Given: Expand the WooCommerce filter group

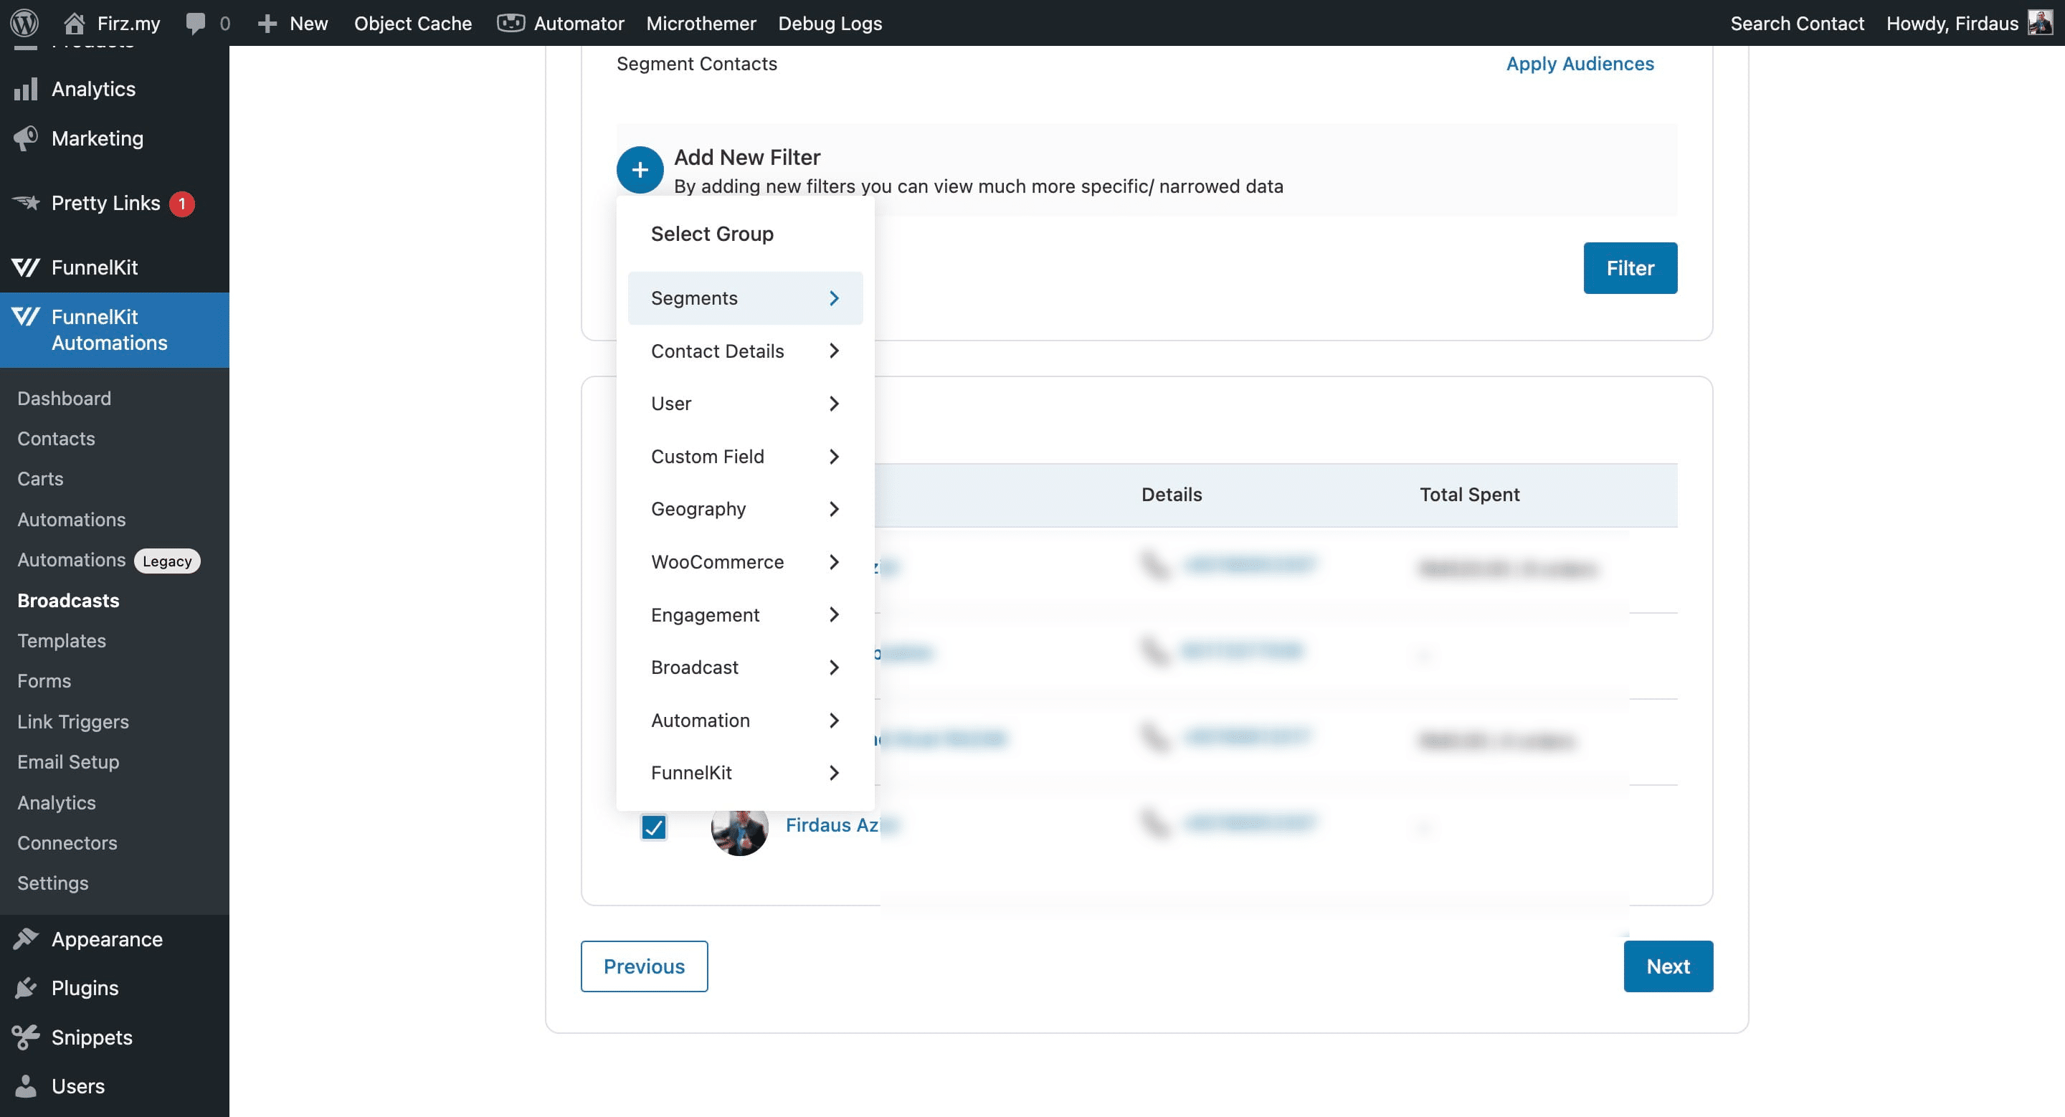Looking at the screenshot, I should (x=745, y=561).
